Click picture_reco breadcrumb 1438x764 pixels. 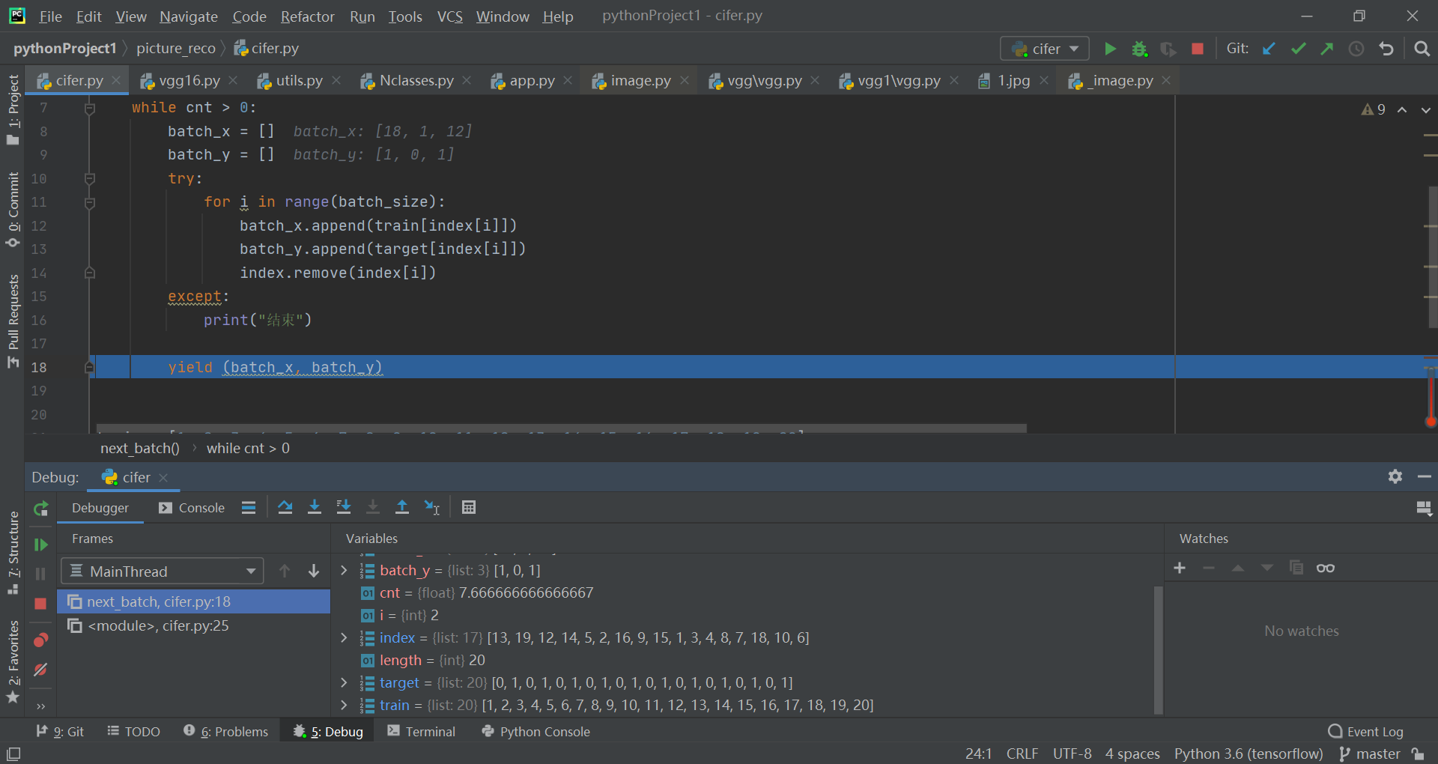[176, 49]
